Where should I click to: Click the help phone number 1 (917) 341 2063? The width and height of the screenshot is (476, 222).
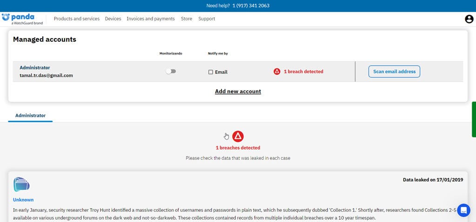point(251,6)
